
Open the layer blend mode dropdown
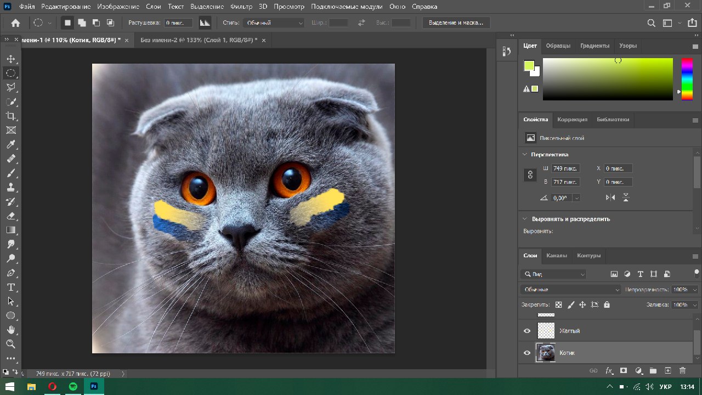pyautogui.click(x=570, y=290)
